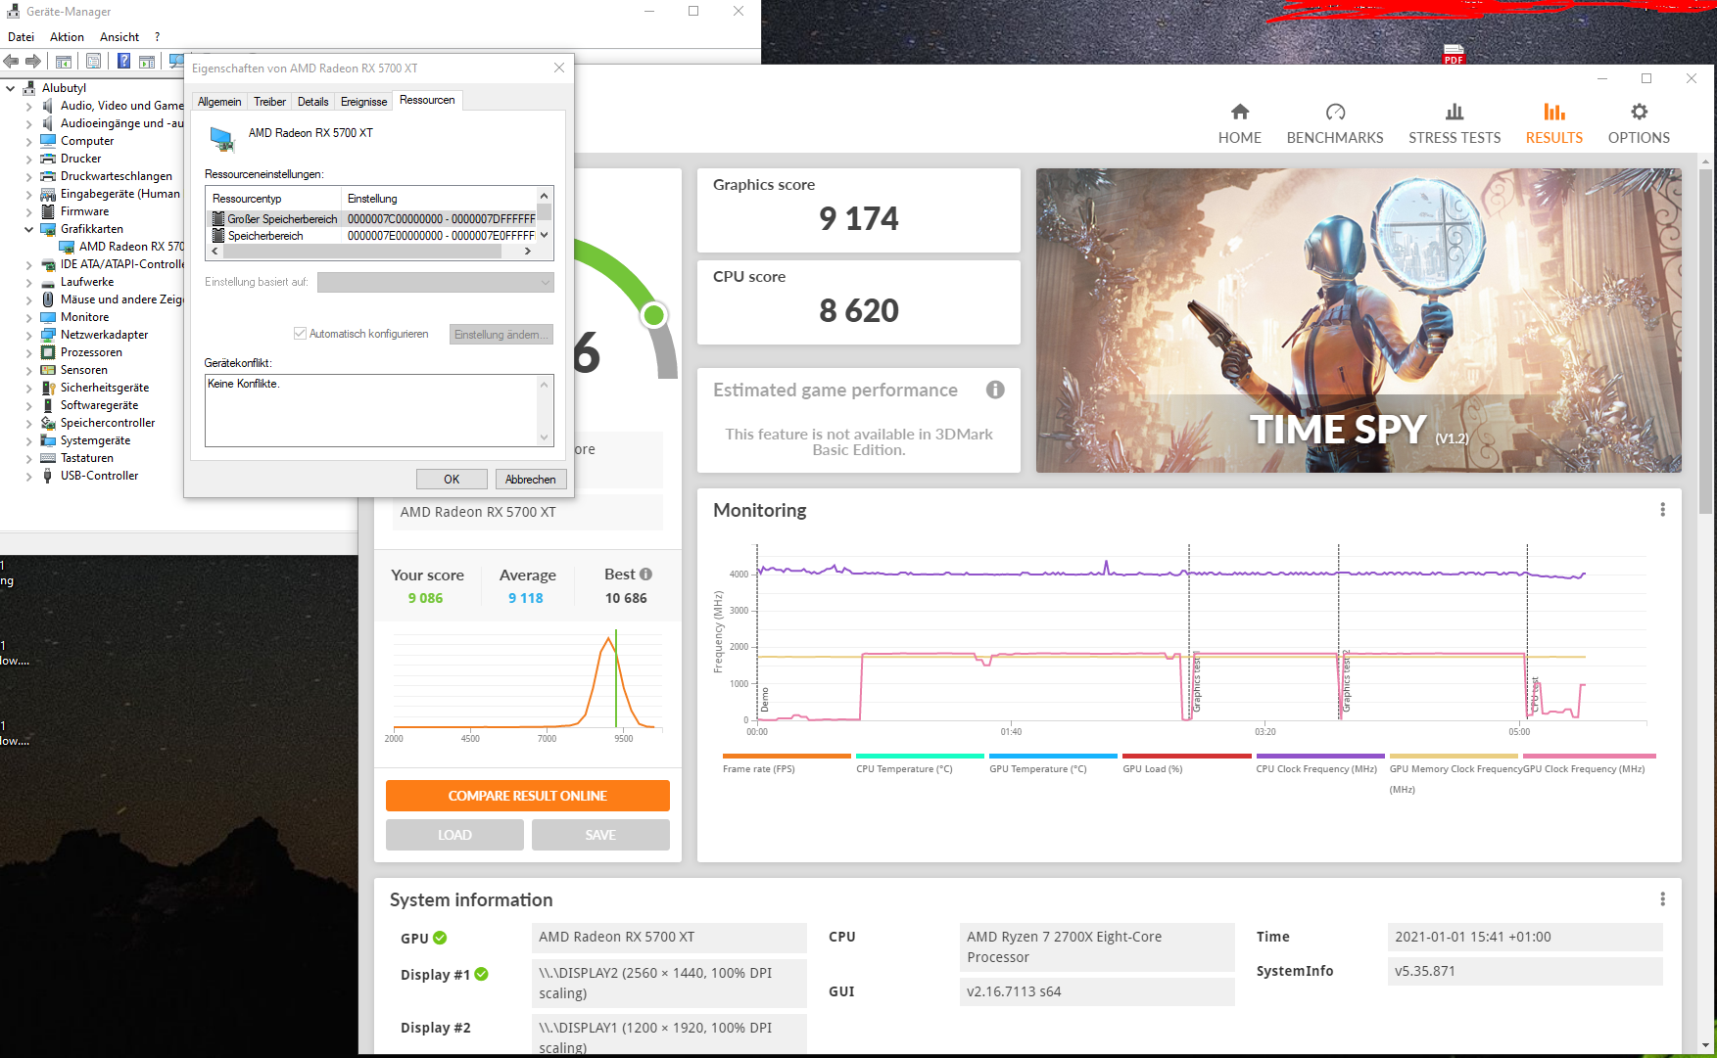The height and width of the screenshot is (1058, 1717).
Task: Open the System information three-dot menu
Action: click(1662, 899)
